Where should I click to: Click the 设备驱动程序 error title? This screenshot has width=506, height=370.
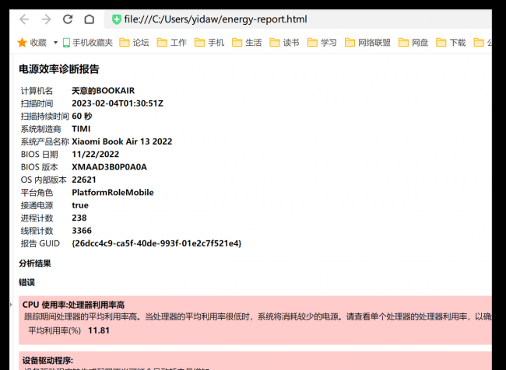pyautogui.click(x=47, y=361)
